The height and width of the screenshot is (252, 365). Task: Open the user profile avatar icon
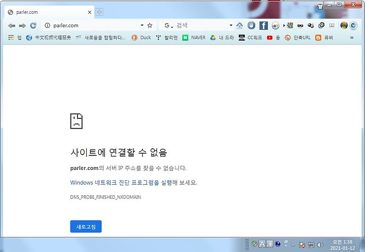(x=344, y=25)
